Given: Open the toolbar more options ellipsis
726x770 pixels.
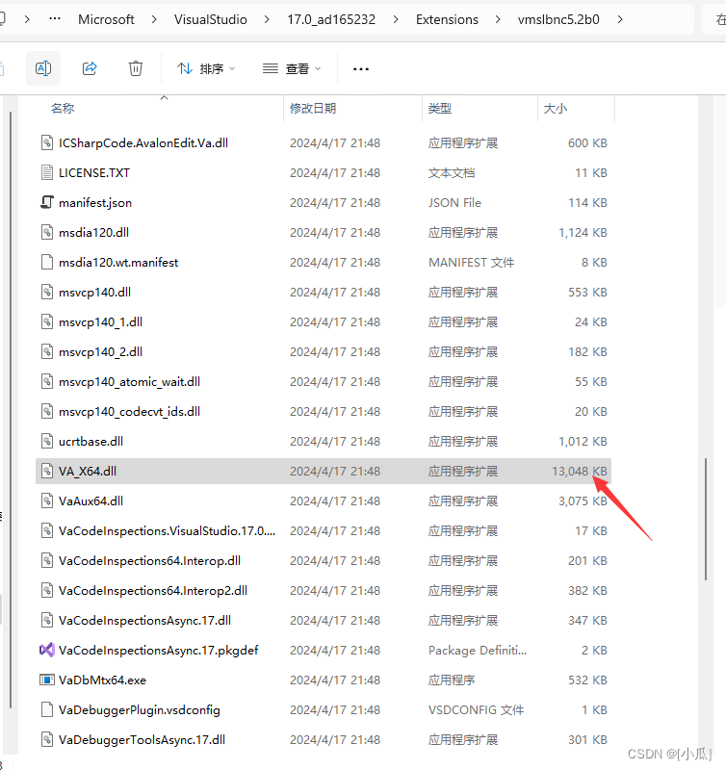Looking at the screenshot, I should 361,69.
